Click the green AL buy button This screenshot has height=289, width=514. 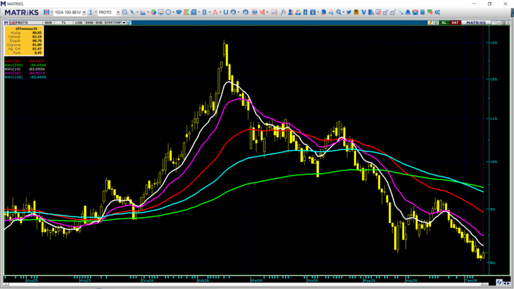pyautogui.click(x=444, y=23)
